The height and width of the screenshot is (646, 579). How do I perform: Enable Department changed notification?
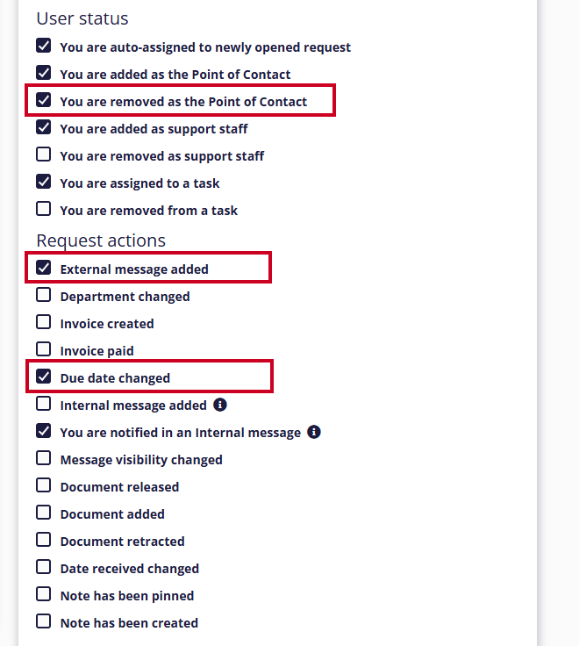(x=43, y=295)
